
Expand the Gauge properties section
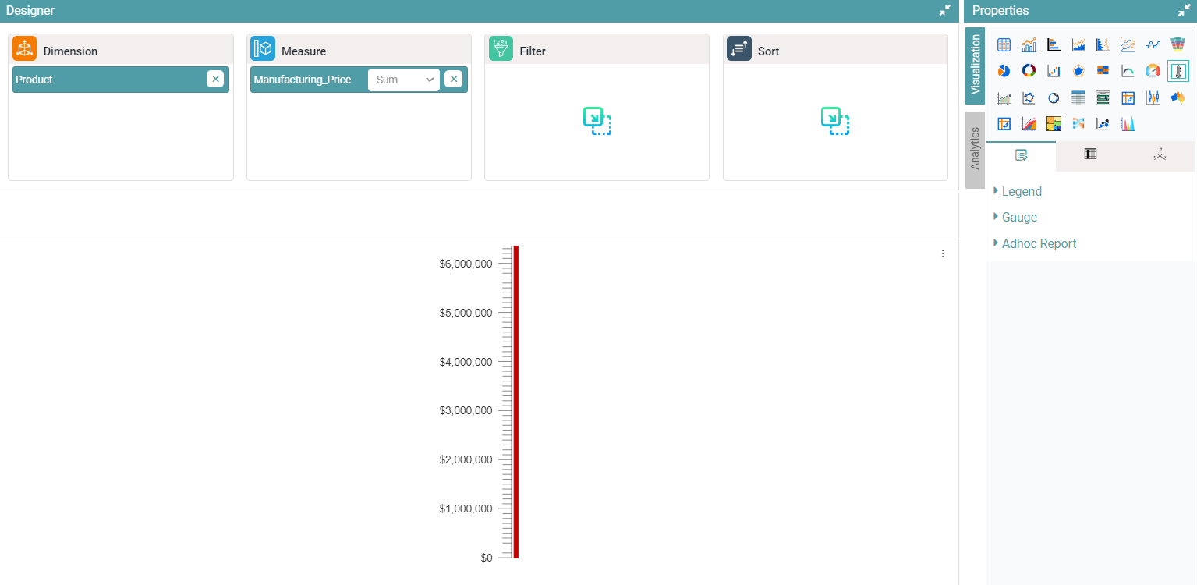pos(1018,217)
